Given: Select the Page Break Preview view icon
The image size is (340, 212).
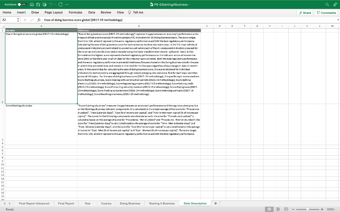Looking at the screenshot, I should click(x=286, y=209).
